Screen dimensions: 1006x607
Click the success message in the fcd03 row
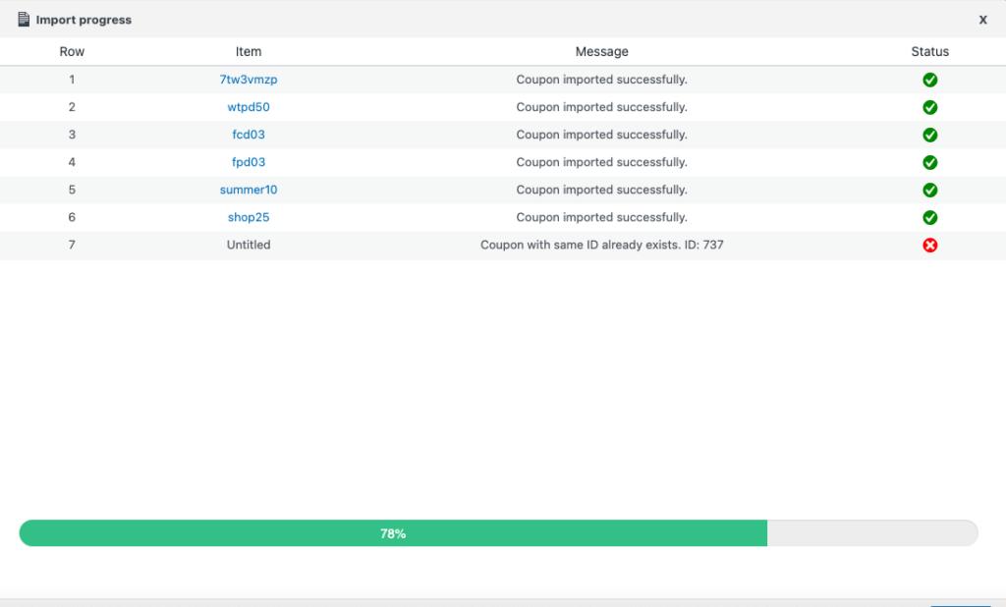[x=602, y=135]
